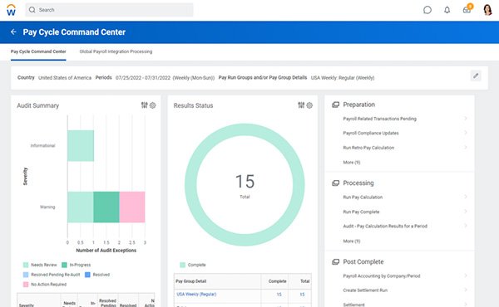The height and width of the screenshot is (307, 499).
Task: Click the Complete legend swatch
Action: [183, 265]
